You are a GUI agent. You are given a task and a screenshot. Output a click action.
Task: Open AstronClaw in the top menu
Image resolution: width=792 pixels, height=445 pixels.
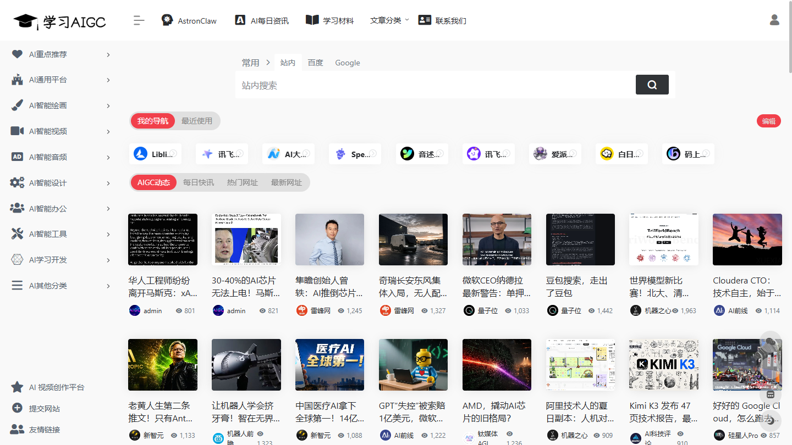(189, 20)
